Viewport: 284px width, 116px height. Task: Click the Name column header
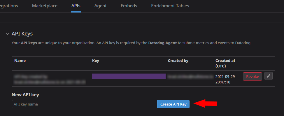point(20,61)
